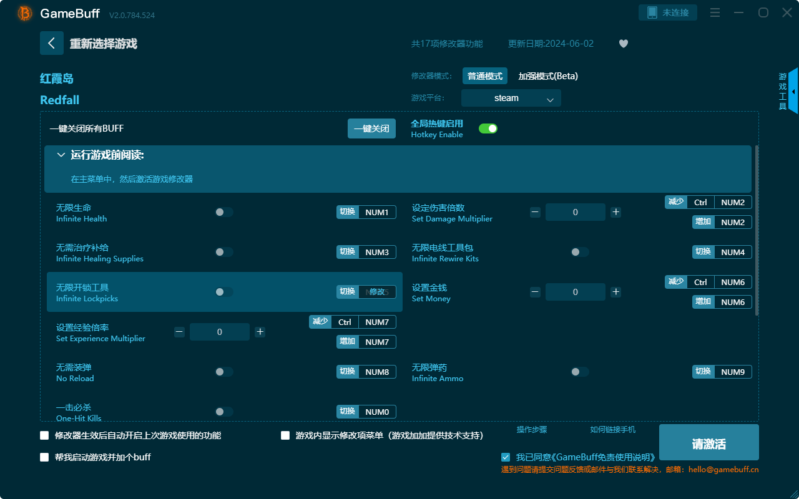Check the GameBuff disclaimer agreement checkbox

tap(506, 457)
